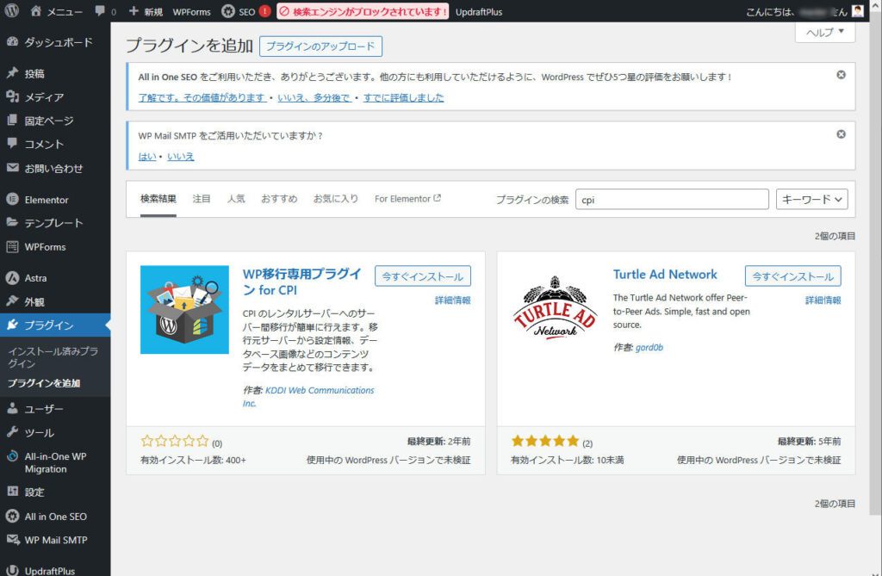Image resolution: width=882 pixels, height=576 pixels.
Task: Click はい in WP Mail SMTP notice
Action: [x=146, y=157]
